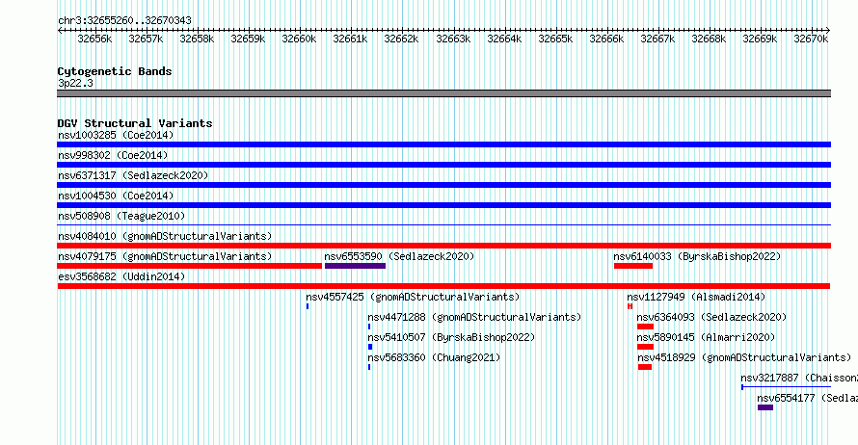Screen dimensions: 858x445
Task: Open nsv6364093 (Sedlazeck2020) label
Action: pyautogui.click(x=711, y=317)
